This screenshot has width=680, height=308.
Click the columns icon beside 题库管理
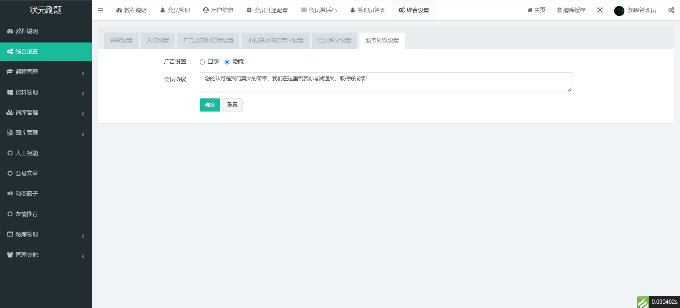pos(10,234)
